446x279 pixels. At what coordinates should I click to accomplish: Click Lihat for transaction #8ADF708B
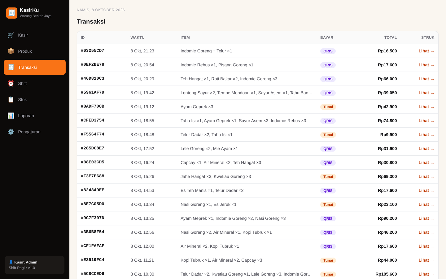(426, 107)
